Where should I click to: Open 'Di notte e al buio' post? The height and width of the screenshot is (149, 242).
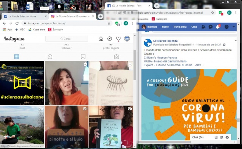[67, 127]
